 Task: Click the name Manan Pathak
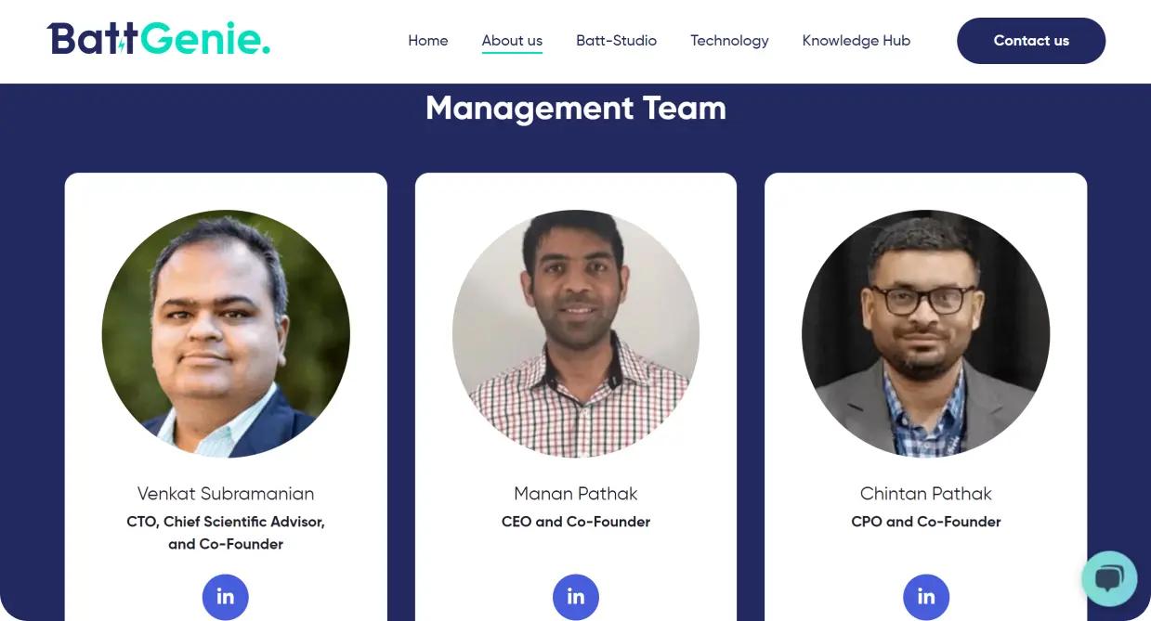576,494
